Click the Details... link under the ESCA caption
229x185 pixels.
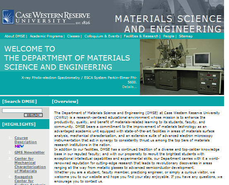tap(130, 87)
